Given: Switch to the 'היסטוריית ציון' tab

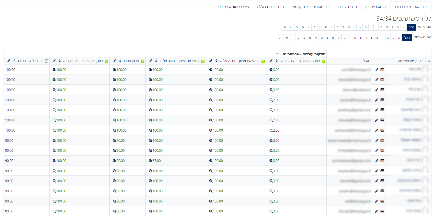Looking at the screenshot, I should 375,7.
